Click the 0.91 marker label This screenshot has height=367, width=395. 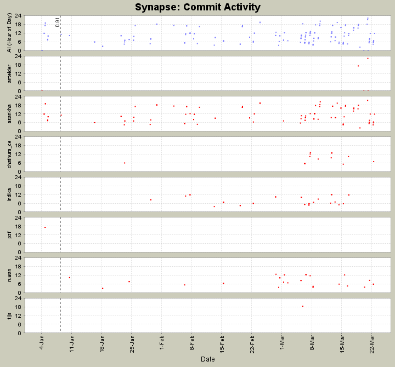coord(58,22)
